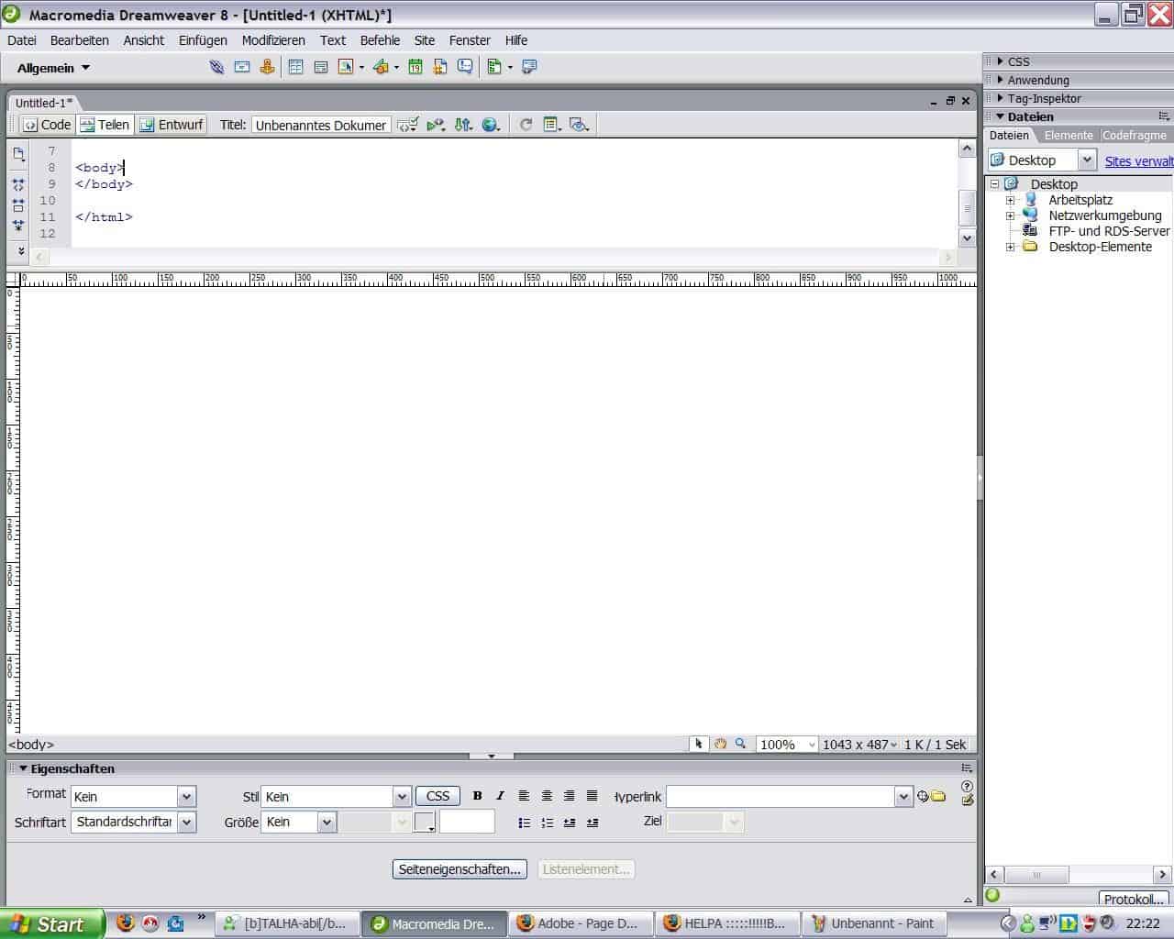Open the check browser support icon
Viewport: 1174px width, 939px height.
tap(436, 125)
